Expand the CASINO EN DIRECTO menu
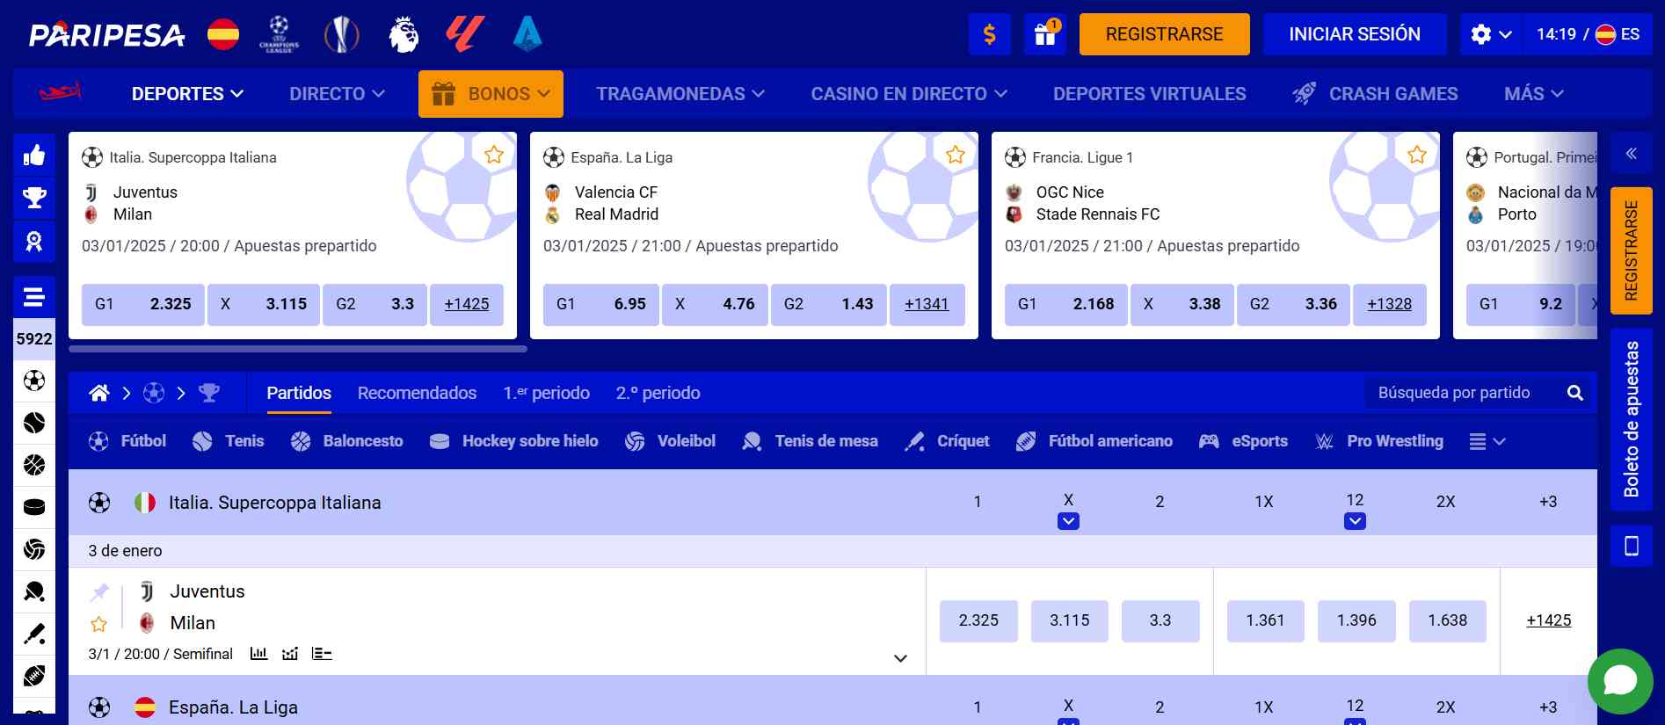 [x=909, y=94]
